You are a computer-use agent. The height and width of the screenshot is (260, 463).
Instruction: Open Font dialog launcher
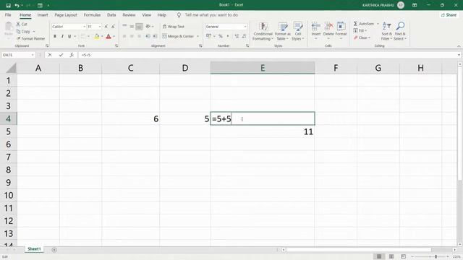tap(116, 46)
